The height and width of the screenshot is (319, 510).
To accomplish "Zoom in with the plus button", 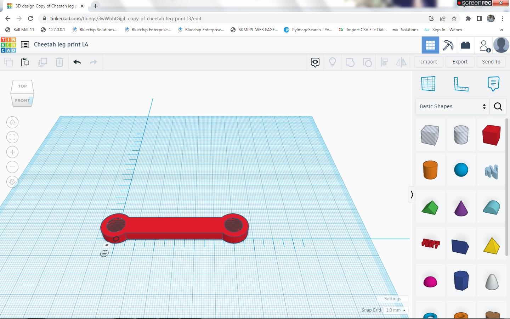I will click(12, 152).
